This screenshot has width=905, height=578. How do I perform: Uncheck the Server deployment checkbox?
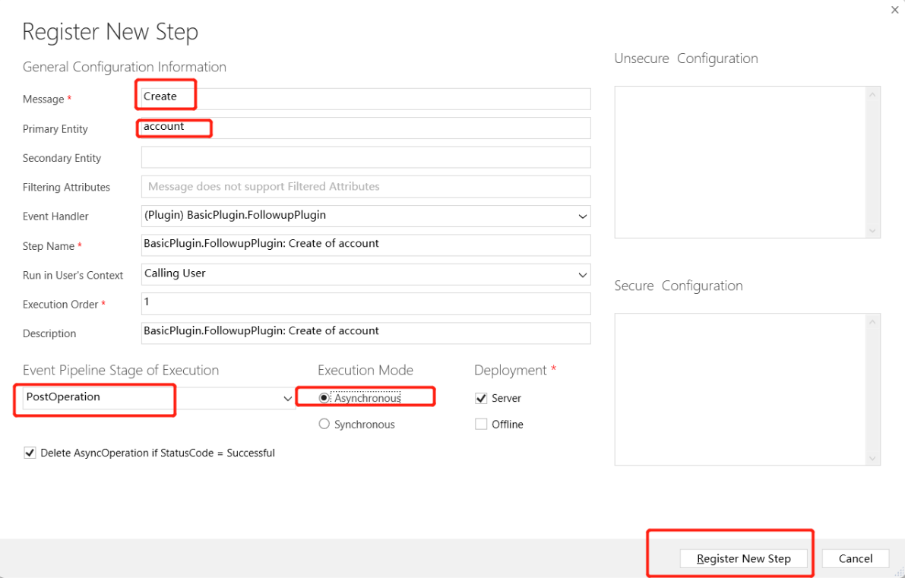481,398
